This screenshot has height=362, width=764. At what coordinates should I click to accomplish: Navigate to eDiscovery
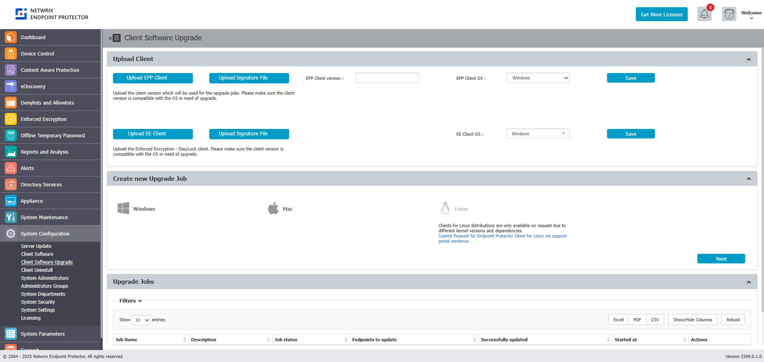click(33, 86)
